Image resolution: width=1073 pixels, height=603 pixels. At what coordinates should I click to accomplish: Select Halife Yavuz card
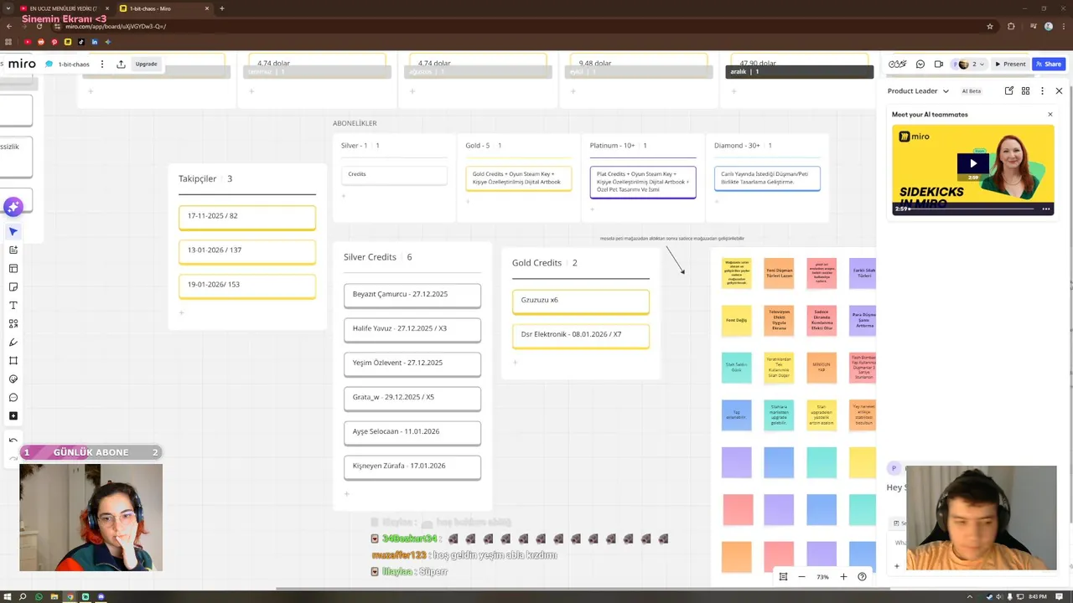tap(412, 329)
